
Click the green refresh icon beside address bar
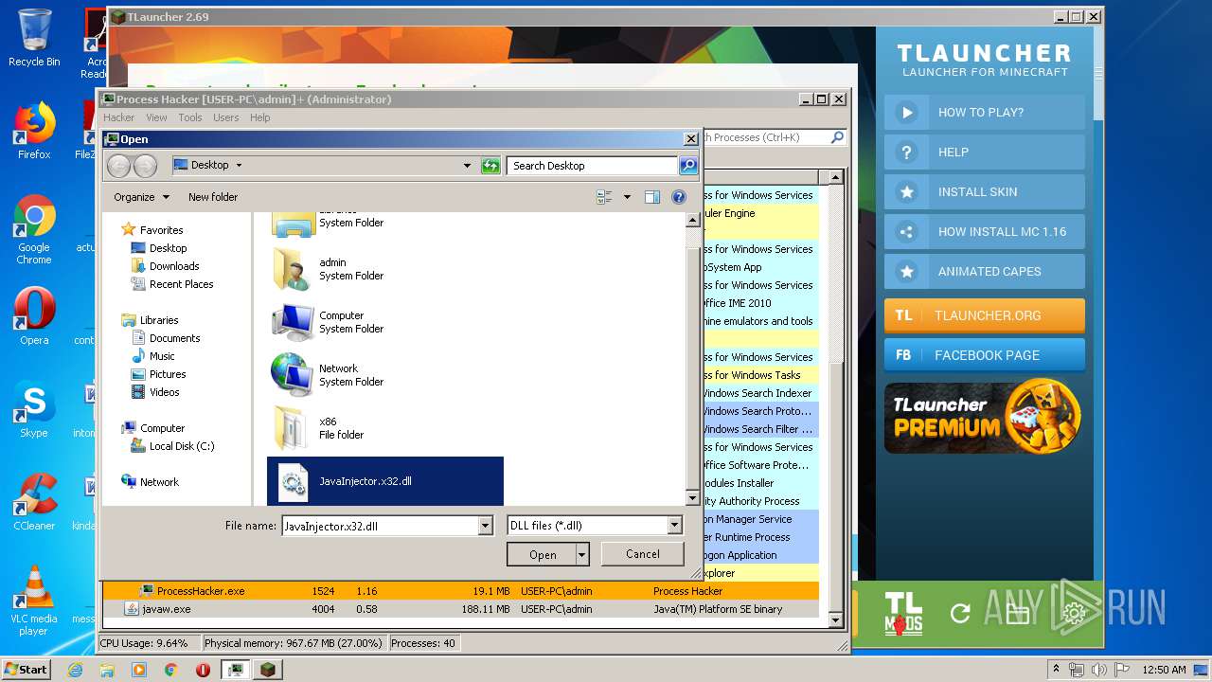490,166
